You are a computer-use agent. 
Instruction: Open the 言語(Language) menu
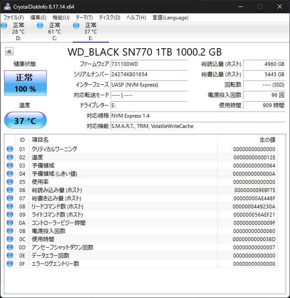pos(170,18)
